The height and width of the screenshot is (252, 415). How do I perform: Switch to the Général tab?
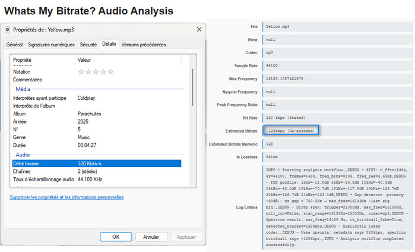click(x=15, y=45)
